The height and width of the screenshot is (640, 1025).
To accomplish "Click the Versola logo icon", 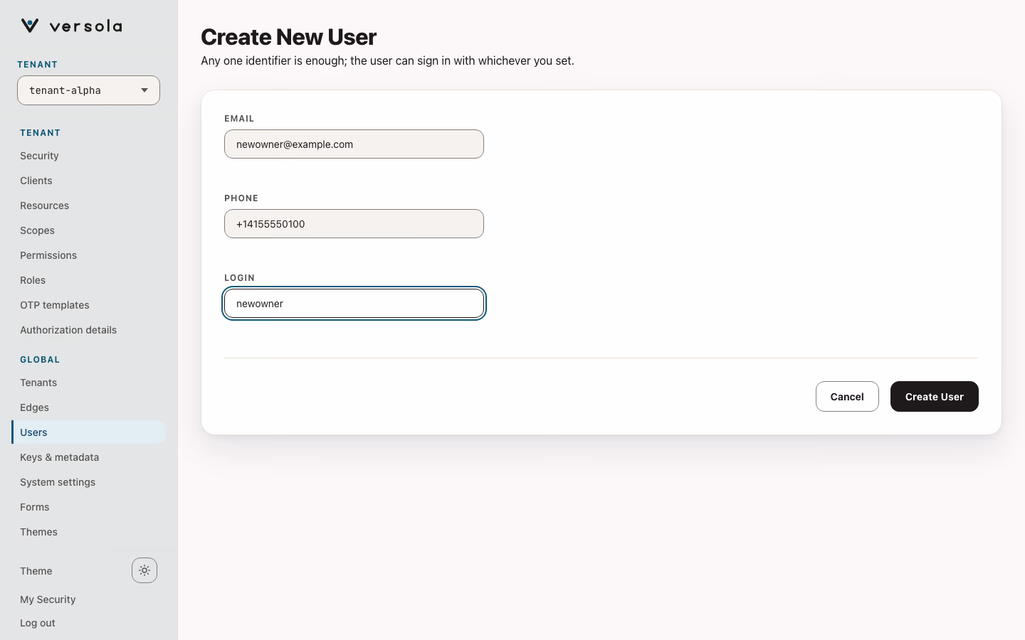I will click(30, 26).
